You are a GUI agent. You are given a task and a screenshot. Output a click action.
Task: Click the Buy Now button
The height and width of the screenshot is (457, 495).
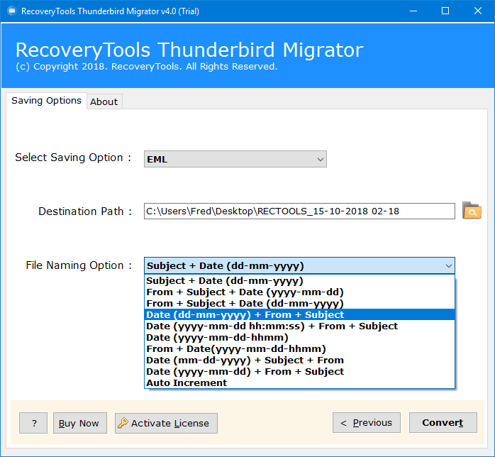(80, 423)
